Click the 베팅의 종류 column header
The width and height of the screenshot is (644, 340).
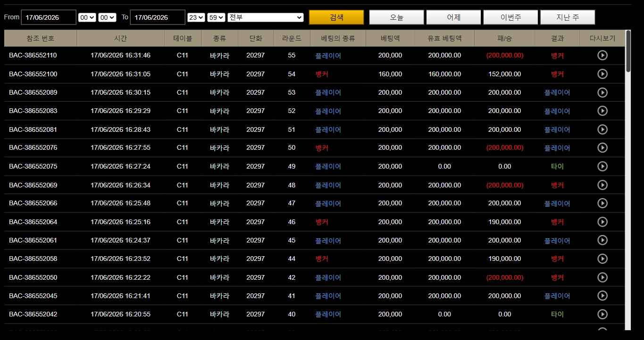coord(338,38)
